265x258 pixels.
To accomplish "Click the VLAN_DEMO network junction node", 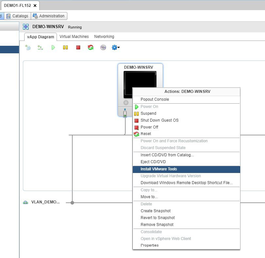I will point(72,203).
